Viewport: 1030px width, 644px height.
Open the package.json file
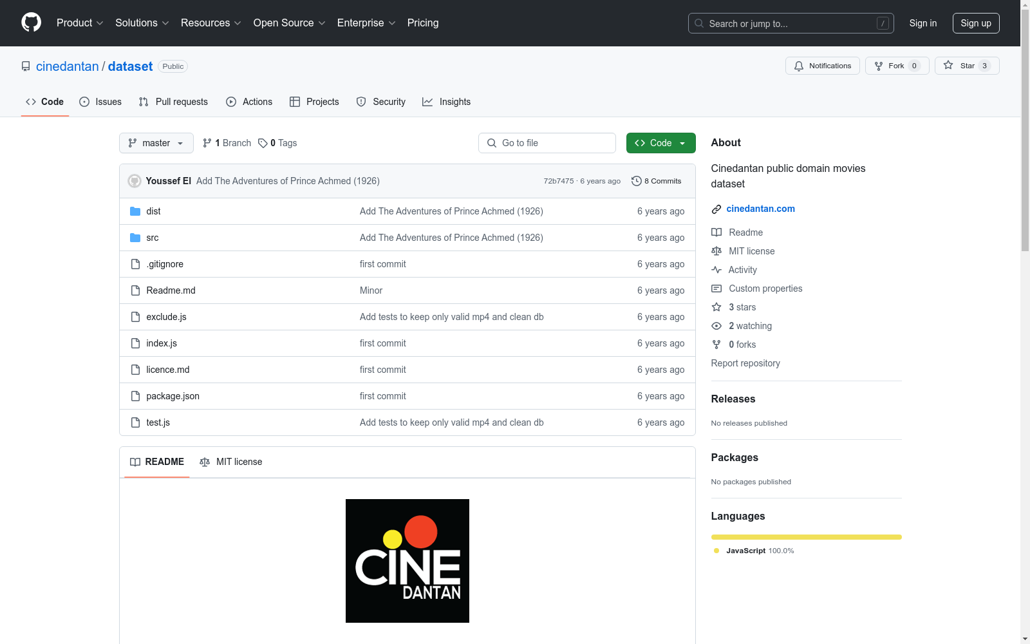[173, 396]
